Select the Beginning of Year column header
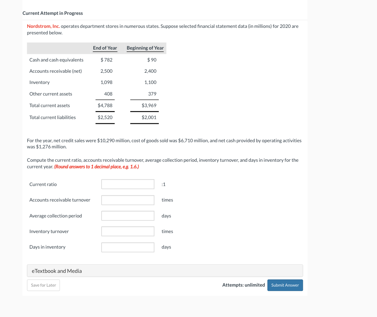377x317 pixels. (x=145, y=47)
